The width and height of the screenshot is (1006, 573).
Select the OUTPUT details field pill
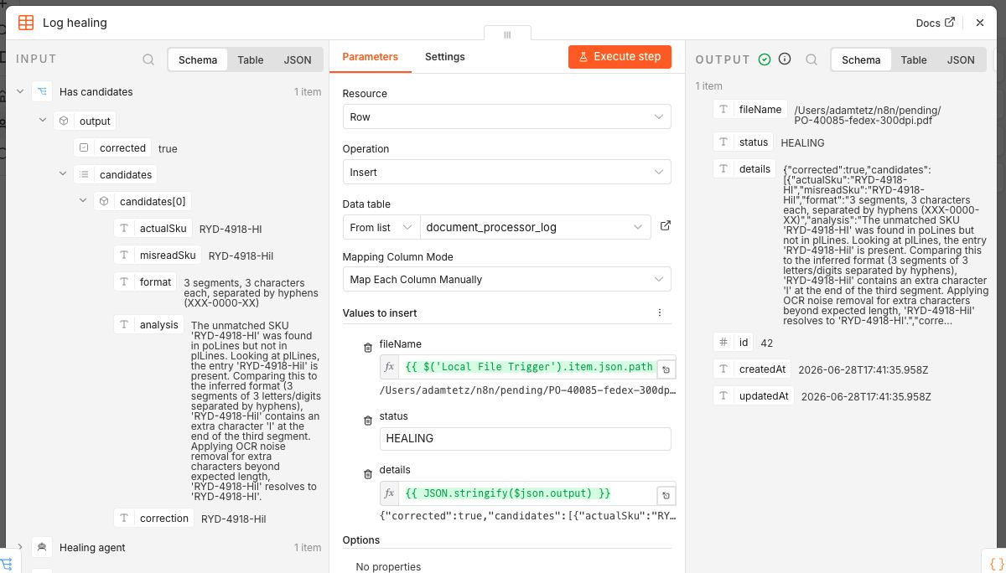pos(744,168)
